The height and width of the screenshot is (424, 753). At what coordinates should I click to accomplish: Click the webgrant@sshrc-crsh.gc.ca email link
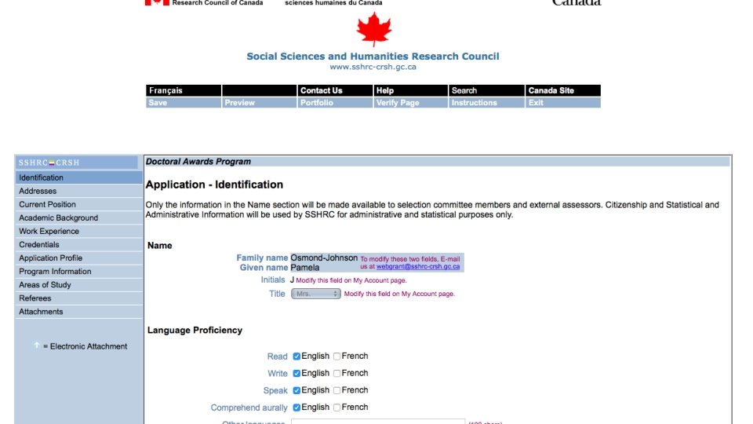click(418, 266)
